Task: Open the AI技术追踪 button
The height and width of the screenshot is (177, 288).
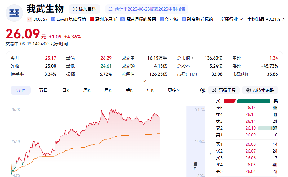Action: (x=260, y=90)
